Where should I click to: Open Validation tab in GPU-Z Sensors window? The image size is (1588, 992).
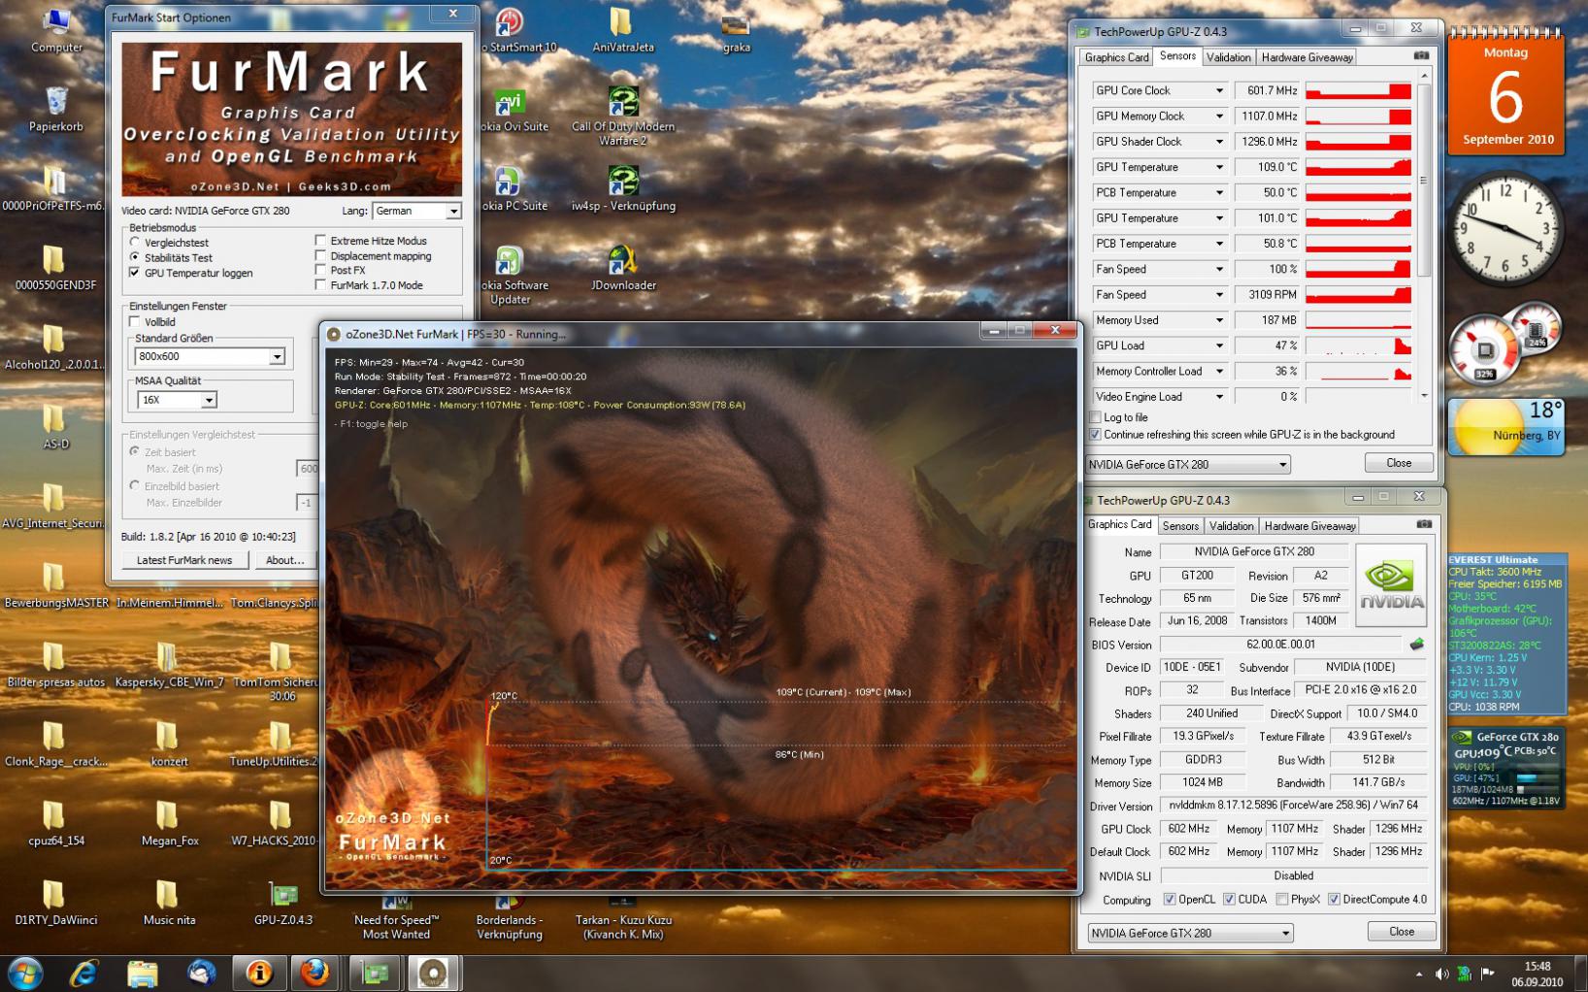pyautogui.click(x=1229, y=57)
